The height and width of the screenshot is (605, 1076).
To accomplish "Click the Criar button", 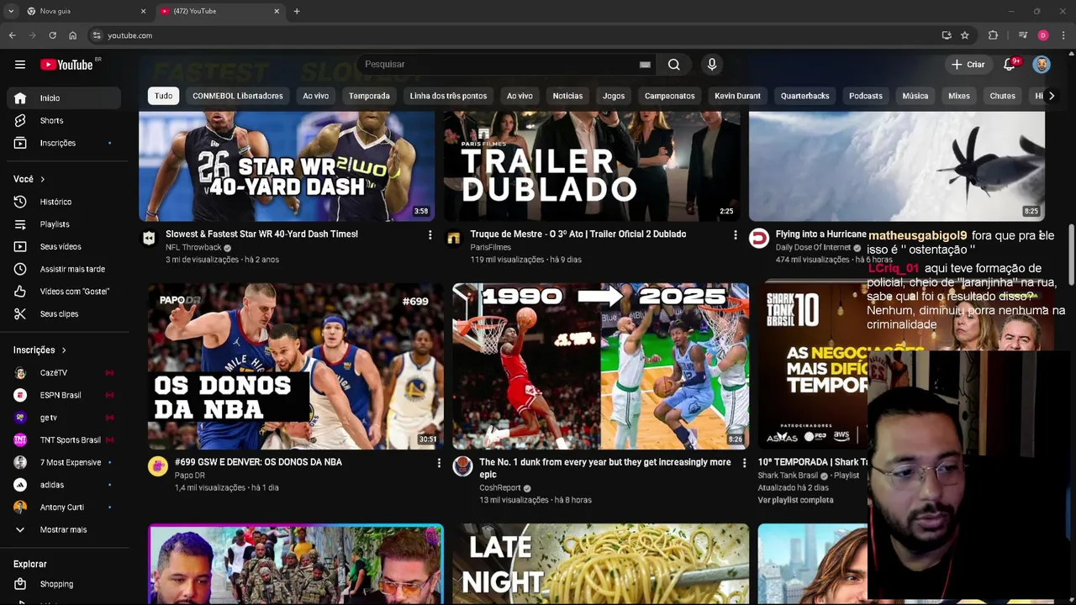I will [x=968, y=65].
